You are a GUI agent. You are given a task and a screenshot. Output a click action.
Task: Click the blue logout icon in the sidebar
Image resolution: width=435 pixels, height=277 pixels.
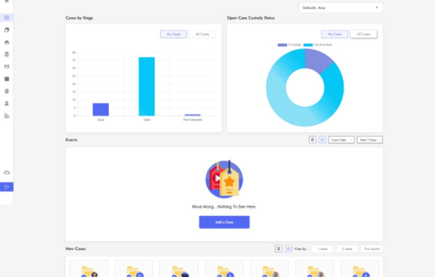click(x=7, y=187)
